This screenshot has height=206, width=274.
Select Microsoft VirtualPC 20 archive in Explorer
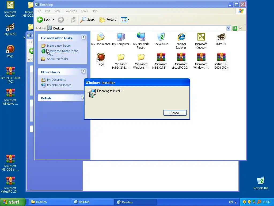pyautogui.click(x=181, y=61)
